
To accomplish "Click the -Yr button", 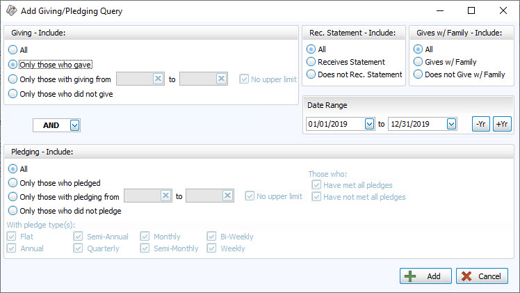I will click(x=480, y=124).
